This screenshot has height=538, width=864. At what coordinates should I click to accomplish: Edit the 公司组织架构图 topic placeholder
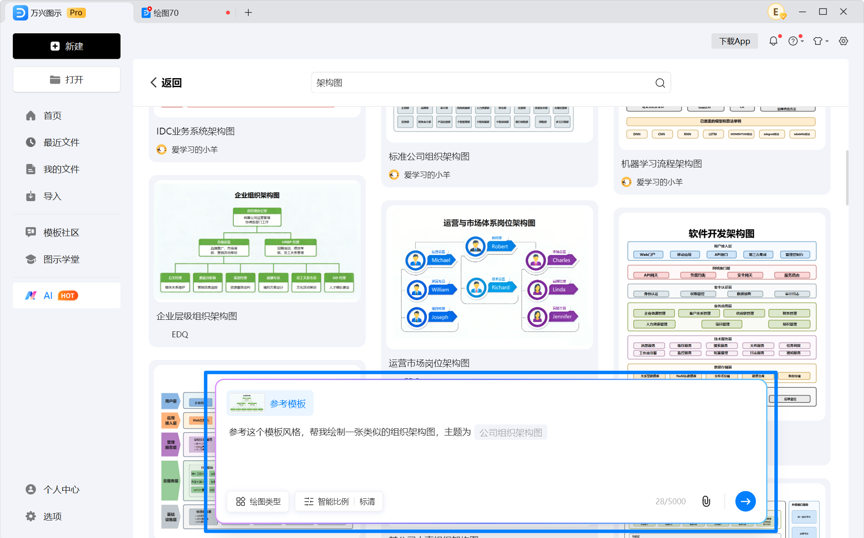click(511, 433)
